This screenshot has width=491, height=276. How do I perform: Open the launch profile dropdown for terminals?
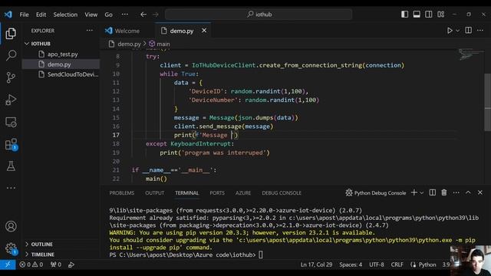(422, 193)
